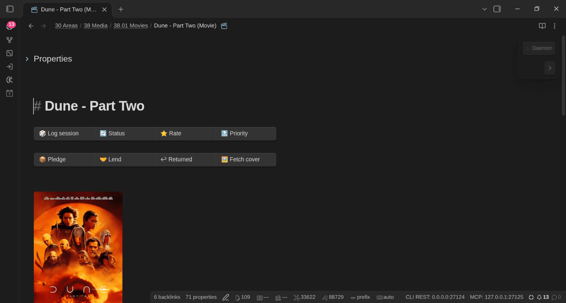Click the Daemon button
Screen dimensions: 566x303
point(539,48)
